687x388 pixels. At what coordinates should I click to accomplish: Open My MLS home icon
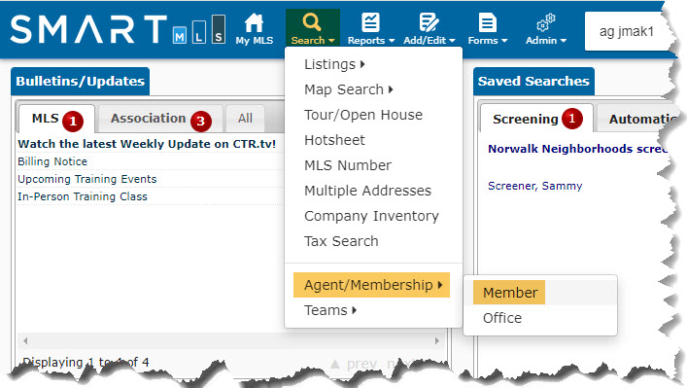(x=255, y=22)
